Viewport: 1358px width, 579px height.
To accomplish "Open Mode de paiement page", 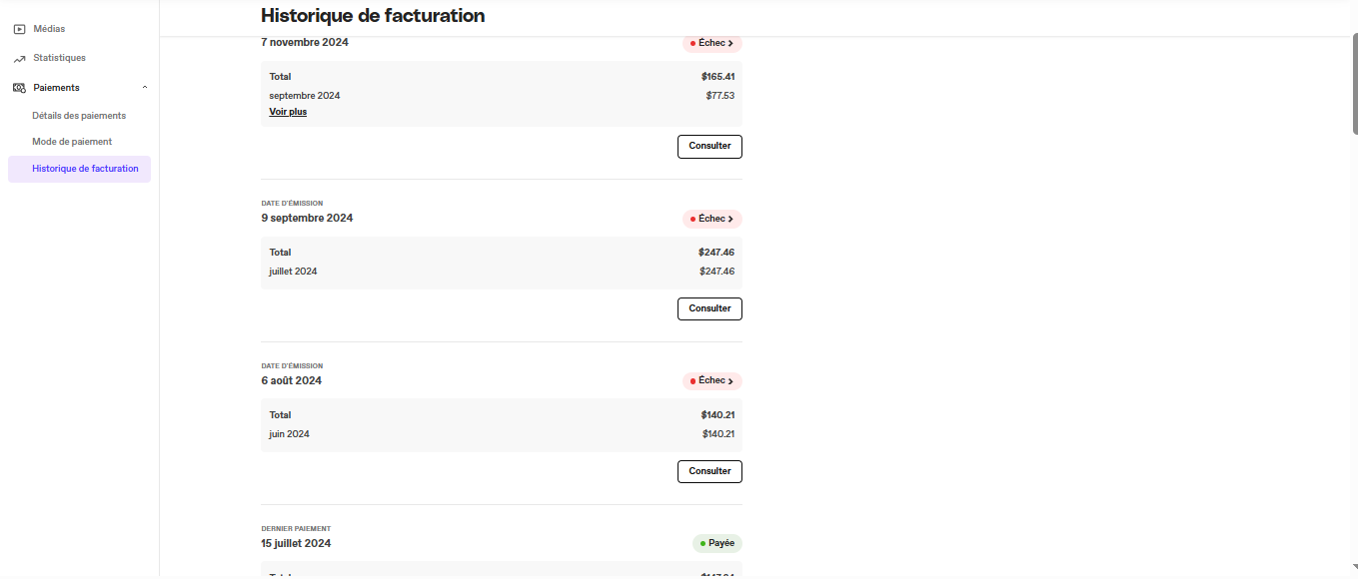I will pyautogui.click(x=72, y=142).
